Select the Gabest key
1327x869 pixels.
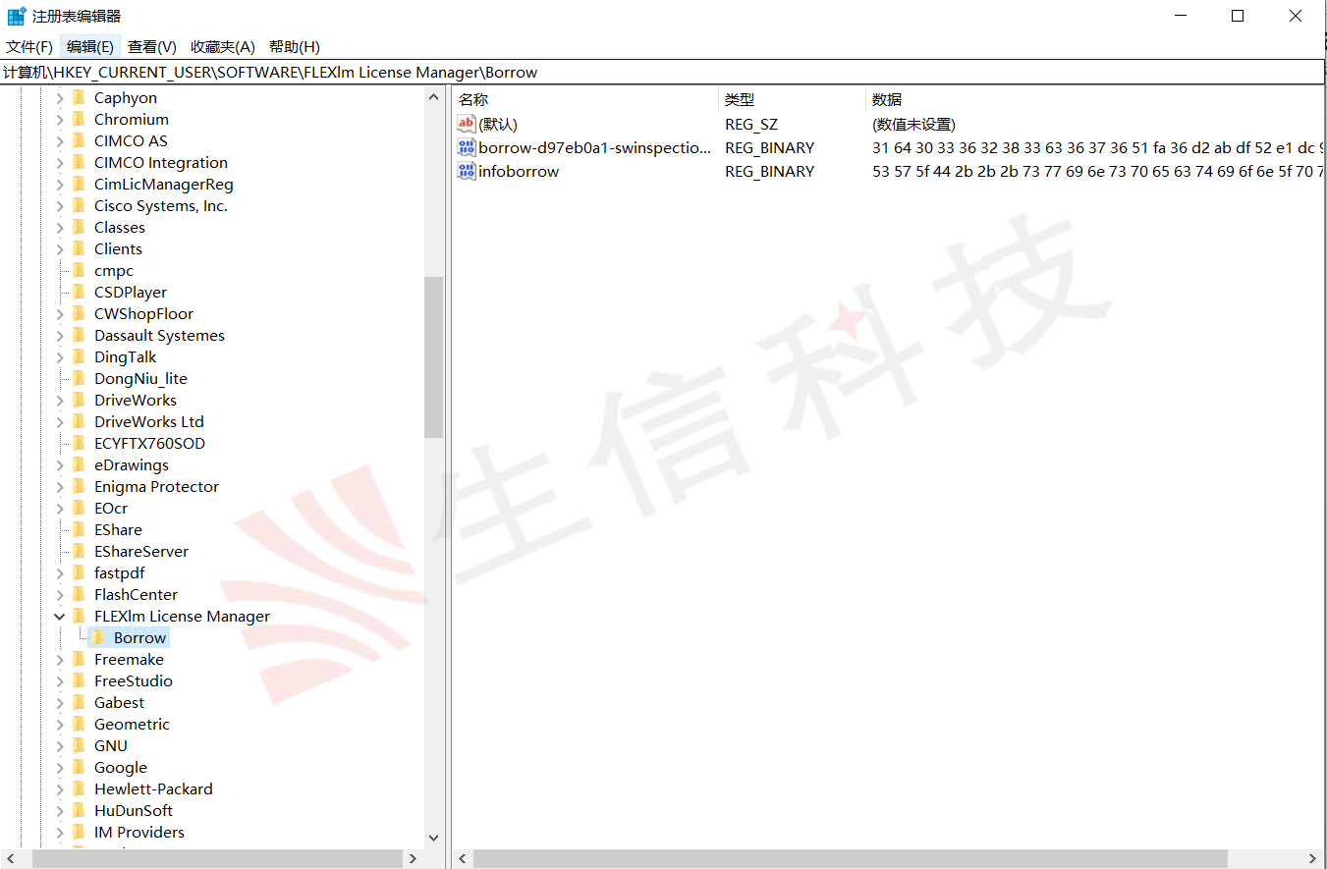pyautogui.click(x=119, y=702)
